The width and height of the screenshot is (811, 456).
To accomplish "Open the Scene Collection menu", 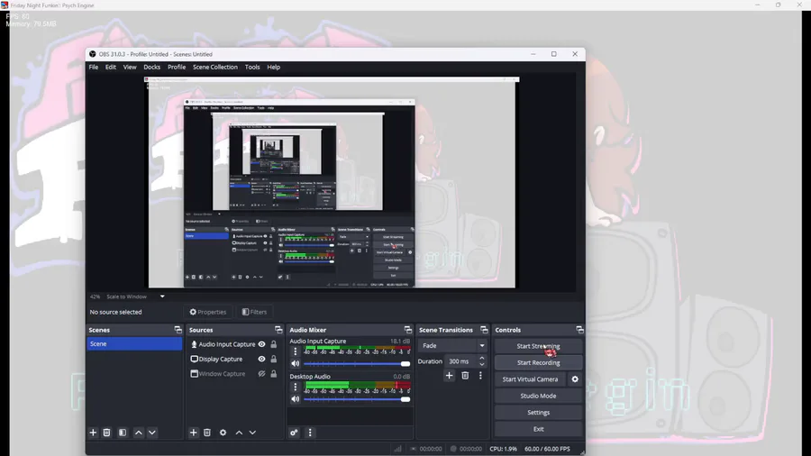I will [x=215, y=68].
